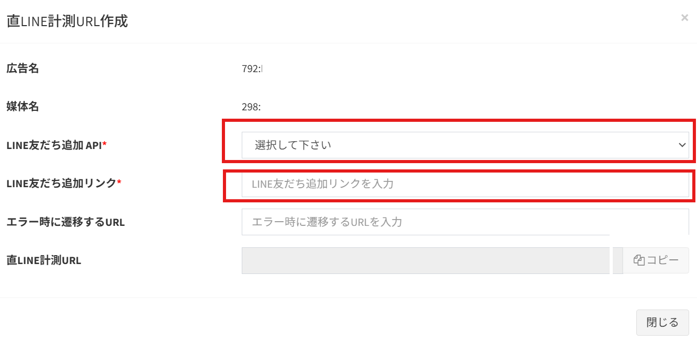Click the エラー時に遷移するURL label
The image size is (697, 343).
click(65, 222)
